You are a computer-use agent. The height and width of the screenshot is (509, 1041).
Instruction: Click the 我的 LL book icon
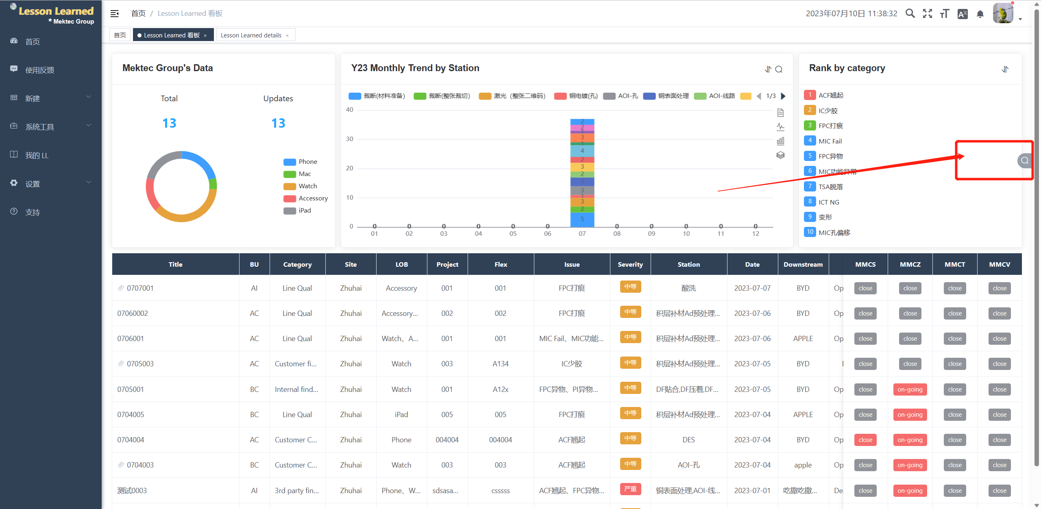pos(14,154)
